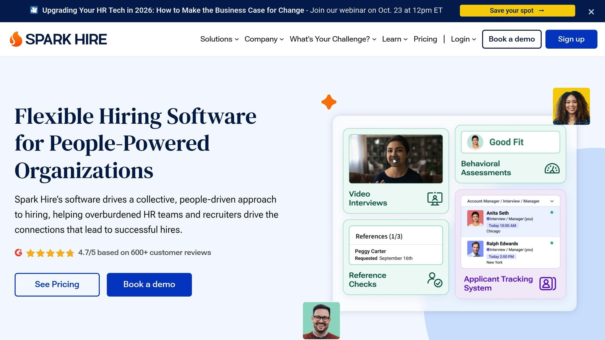Image resolution: width=605 pixels, height=340 pixels.
Task: Click the Sign up button
Action: pyautogui.click(x=571, y=39)
